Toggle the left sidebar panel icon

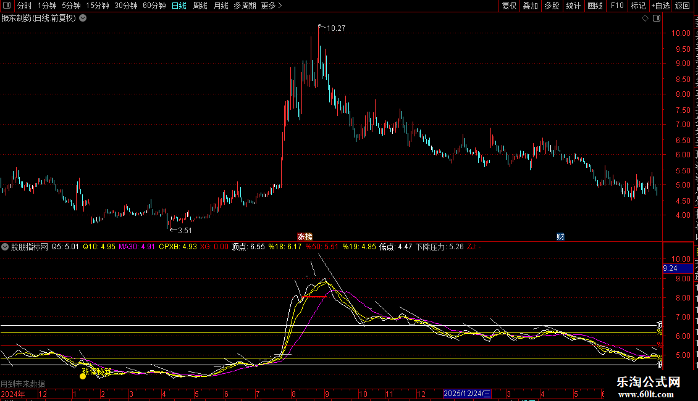[x=7, y=6]
